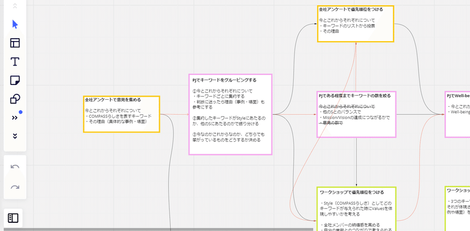Click the short その理由 line in top card
470x231 pixels.
tap(329, 31)
